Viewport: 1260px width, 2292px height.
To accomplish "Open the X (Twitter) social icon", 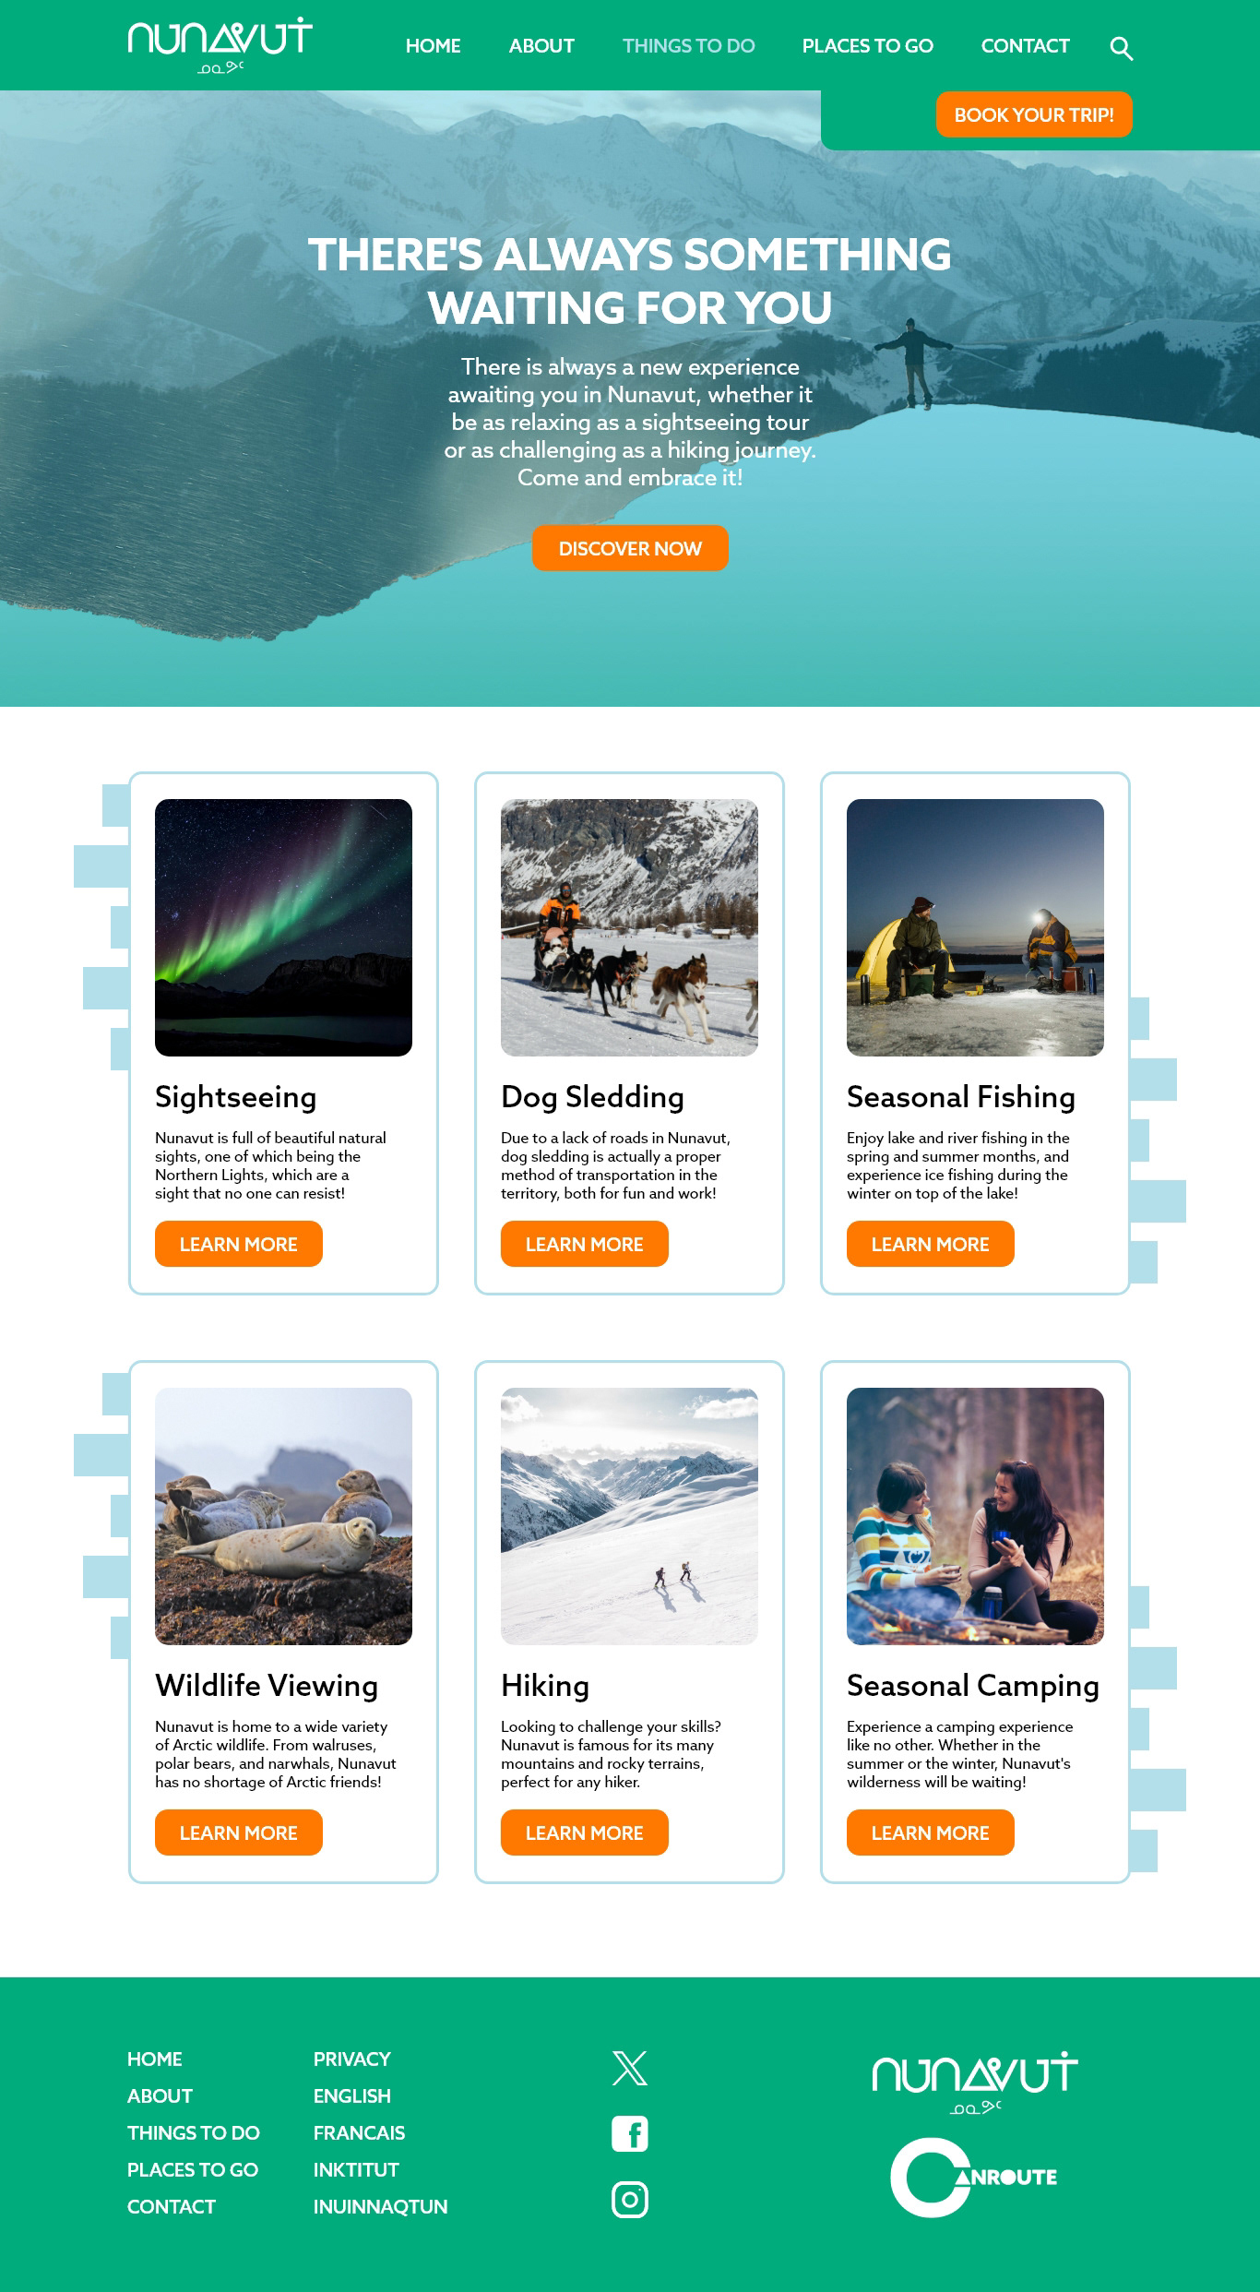I will tap(630, 2069).
